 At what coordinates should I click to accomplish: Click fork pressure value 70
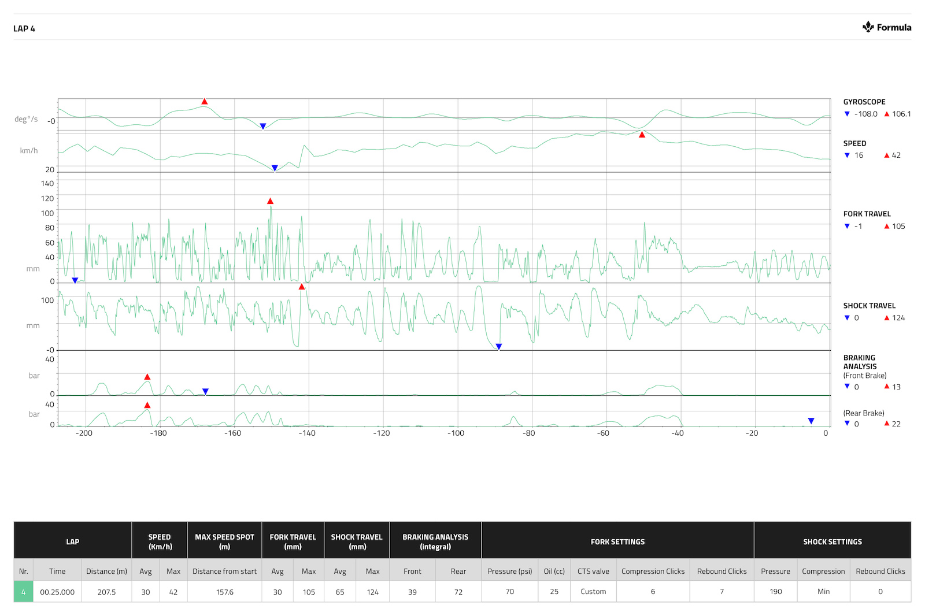pos(509,592)
